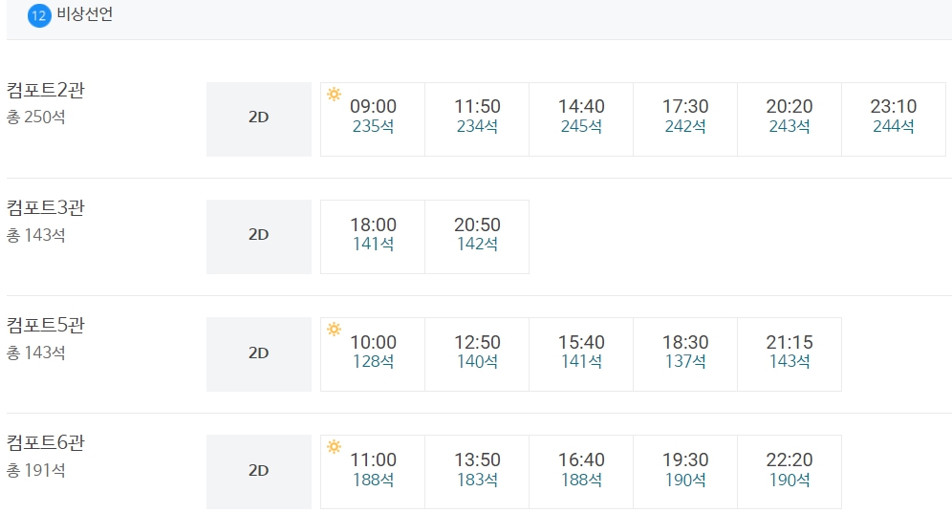Image resolution: width=952 pixels, height=513 pixels.
Task: Click the 12 age rating badge
Action: click(x=39, y=15)
